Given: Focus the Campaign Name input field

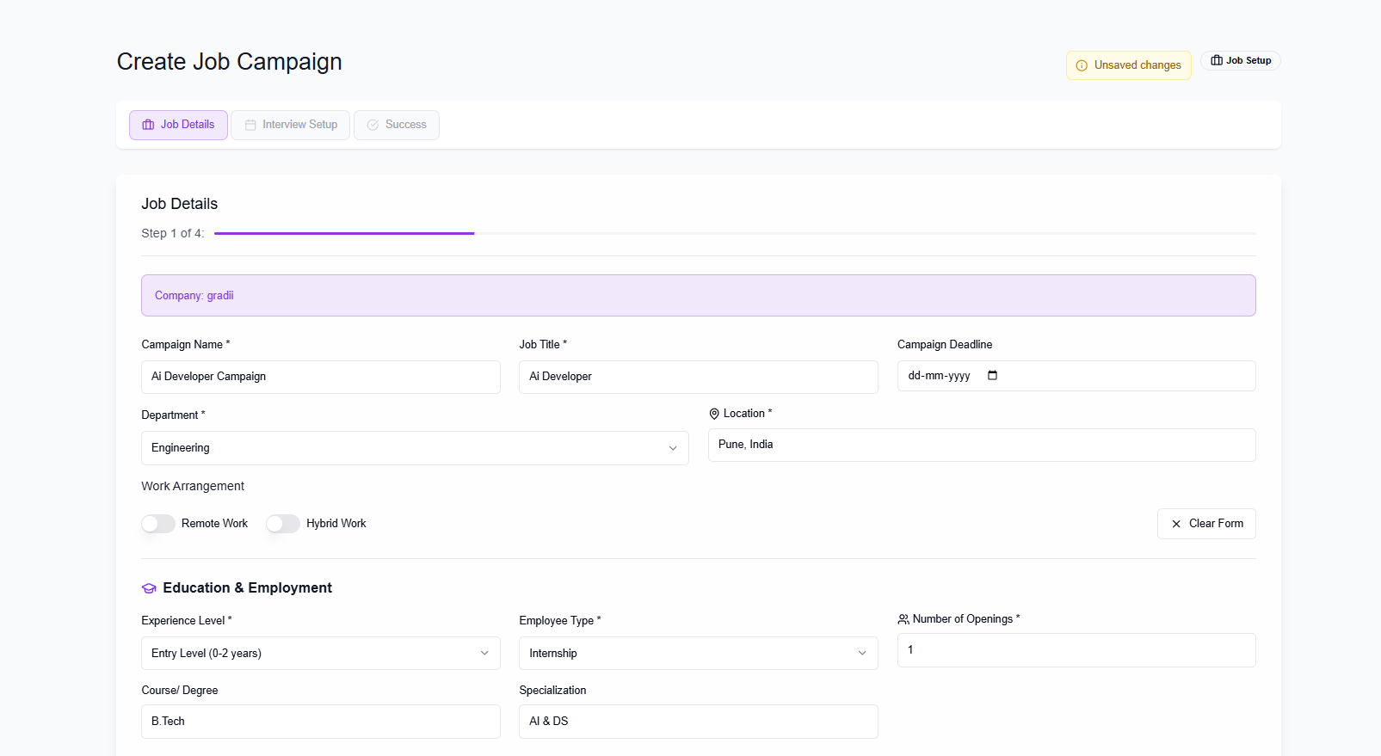Looking at the screenshot, I should tap(320, 377).
